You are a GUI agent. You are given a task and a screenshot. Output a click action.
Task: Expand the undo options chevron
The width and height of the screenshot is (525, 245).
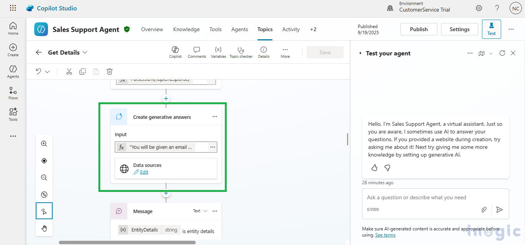coord(48,72)
